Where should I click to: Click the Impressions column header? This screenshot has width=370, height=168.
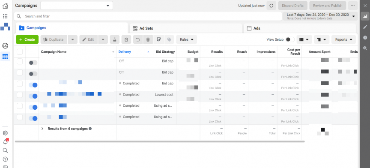pos(263,52)
